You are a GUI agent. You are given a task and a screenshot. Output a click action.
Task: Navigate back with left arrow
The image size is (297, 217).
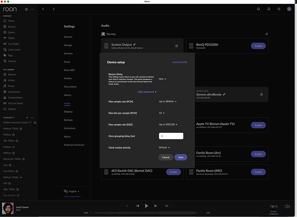coord(43,9)
